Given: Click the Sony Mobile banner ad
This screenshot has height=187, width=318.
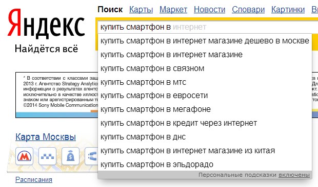Looking at the screenshot, I should (57, 95).
